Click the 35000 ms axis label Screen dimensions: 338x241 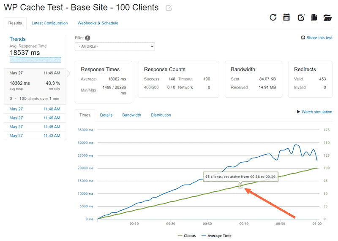85,130
